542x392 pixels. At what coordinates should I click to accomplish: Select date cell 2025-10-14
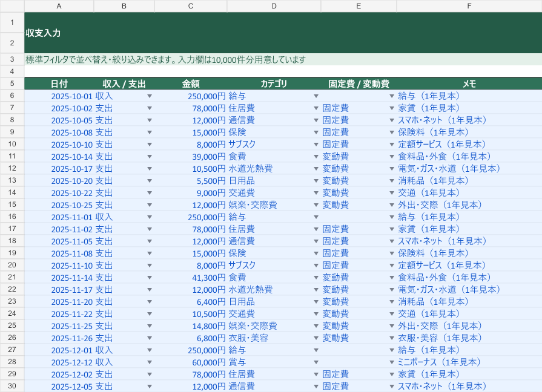(x=59, y=157)
